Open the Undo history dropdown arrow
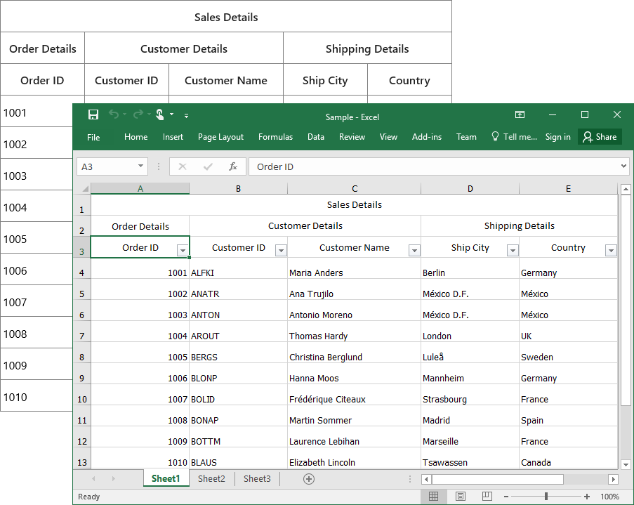This screenshot has width=634, height=505. [x=124, y=114]
